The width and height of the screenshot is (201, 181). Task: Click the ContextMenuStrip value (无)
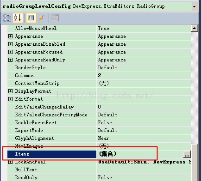pyautogui.click(x=104, y=84)
